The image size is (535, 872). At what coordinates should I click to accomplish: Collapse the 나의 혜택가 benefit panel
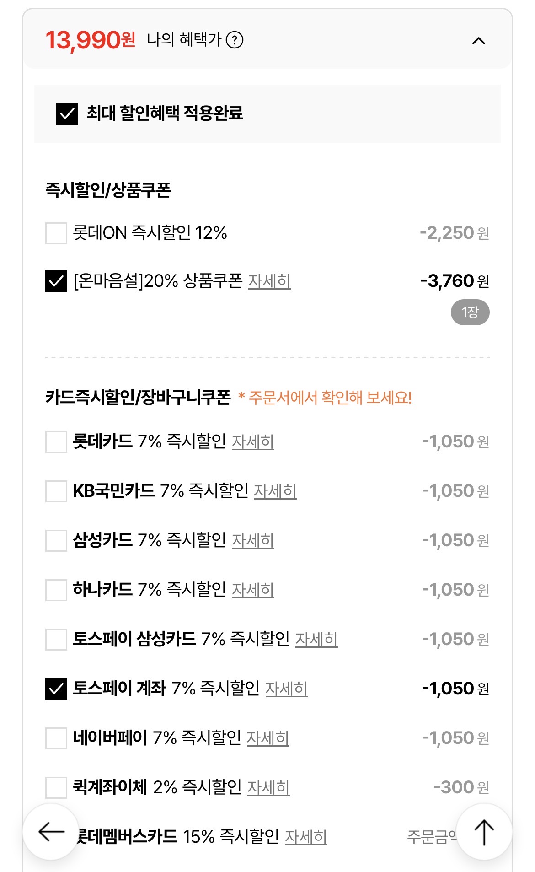pyautogui.click(x=478, y=41)
